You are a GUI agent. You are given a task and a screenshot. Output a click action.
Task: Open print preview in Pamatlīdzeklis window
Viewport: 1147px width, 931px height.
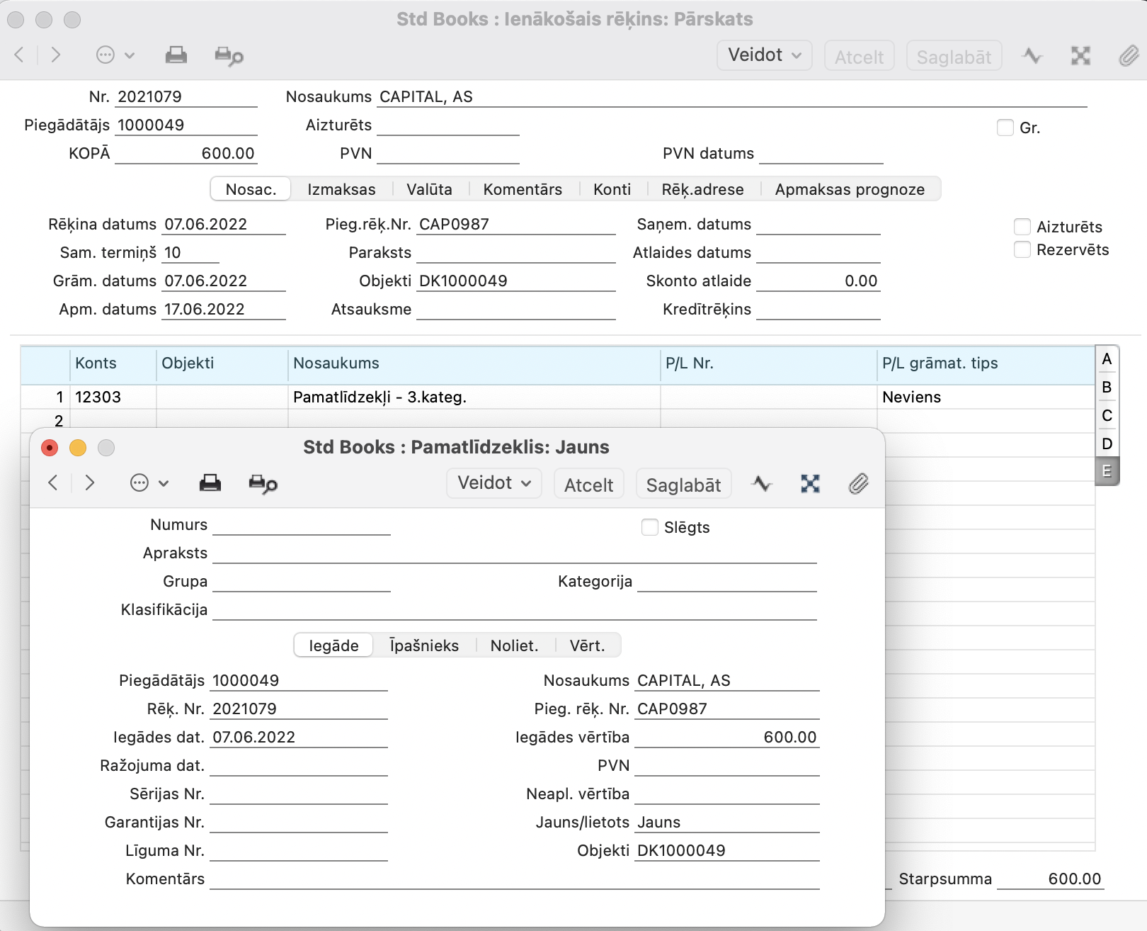click(263, 484)
